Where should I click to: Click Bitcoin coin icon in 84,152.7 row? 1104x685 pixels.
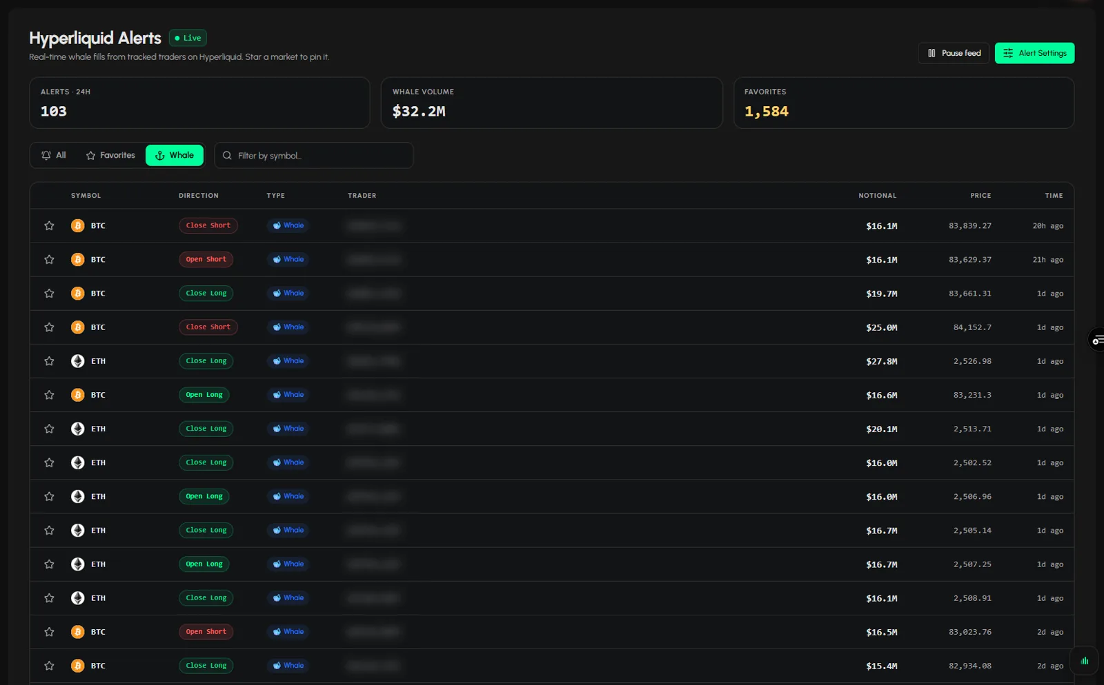(x=78, y=327)
